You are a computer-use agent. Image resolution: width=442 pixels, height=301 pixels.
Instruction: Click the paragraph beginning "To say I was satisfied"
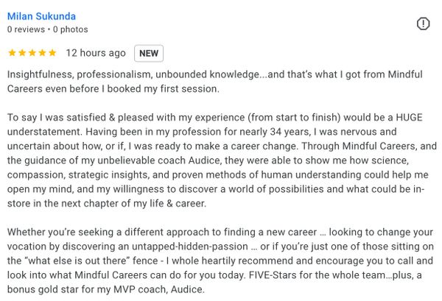[x=214, y=160]
